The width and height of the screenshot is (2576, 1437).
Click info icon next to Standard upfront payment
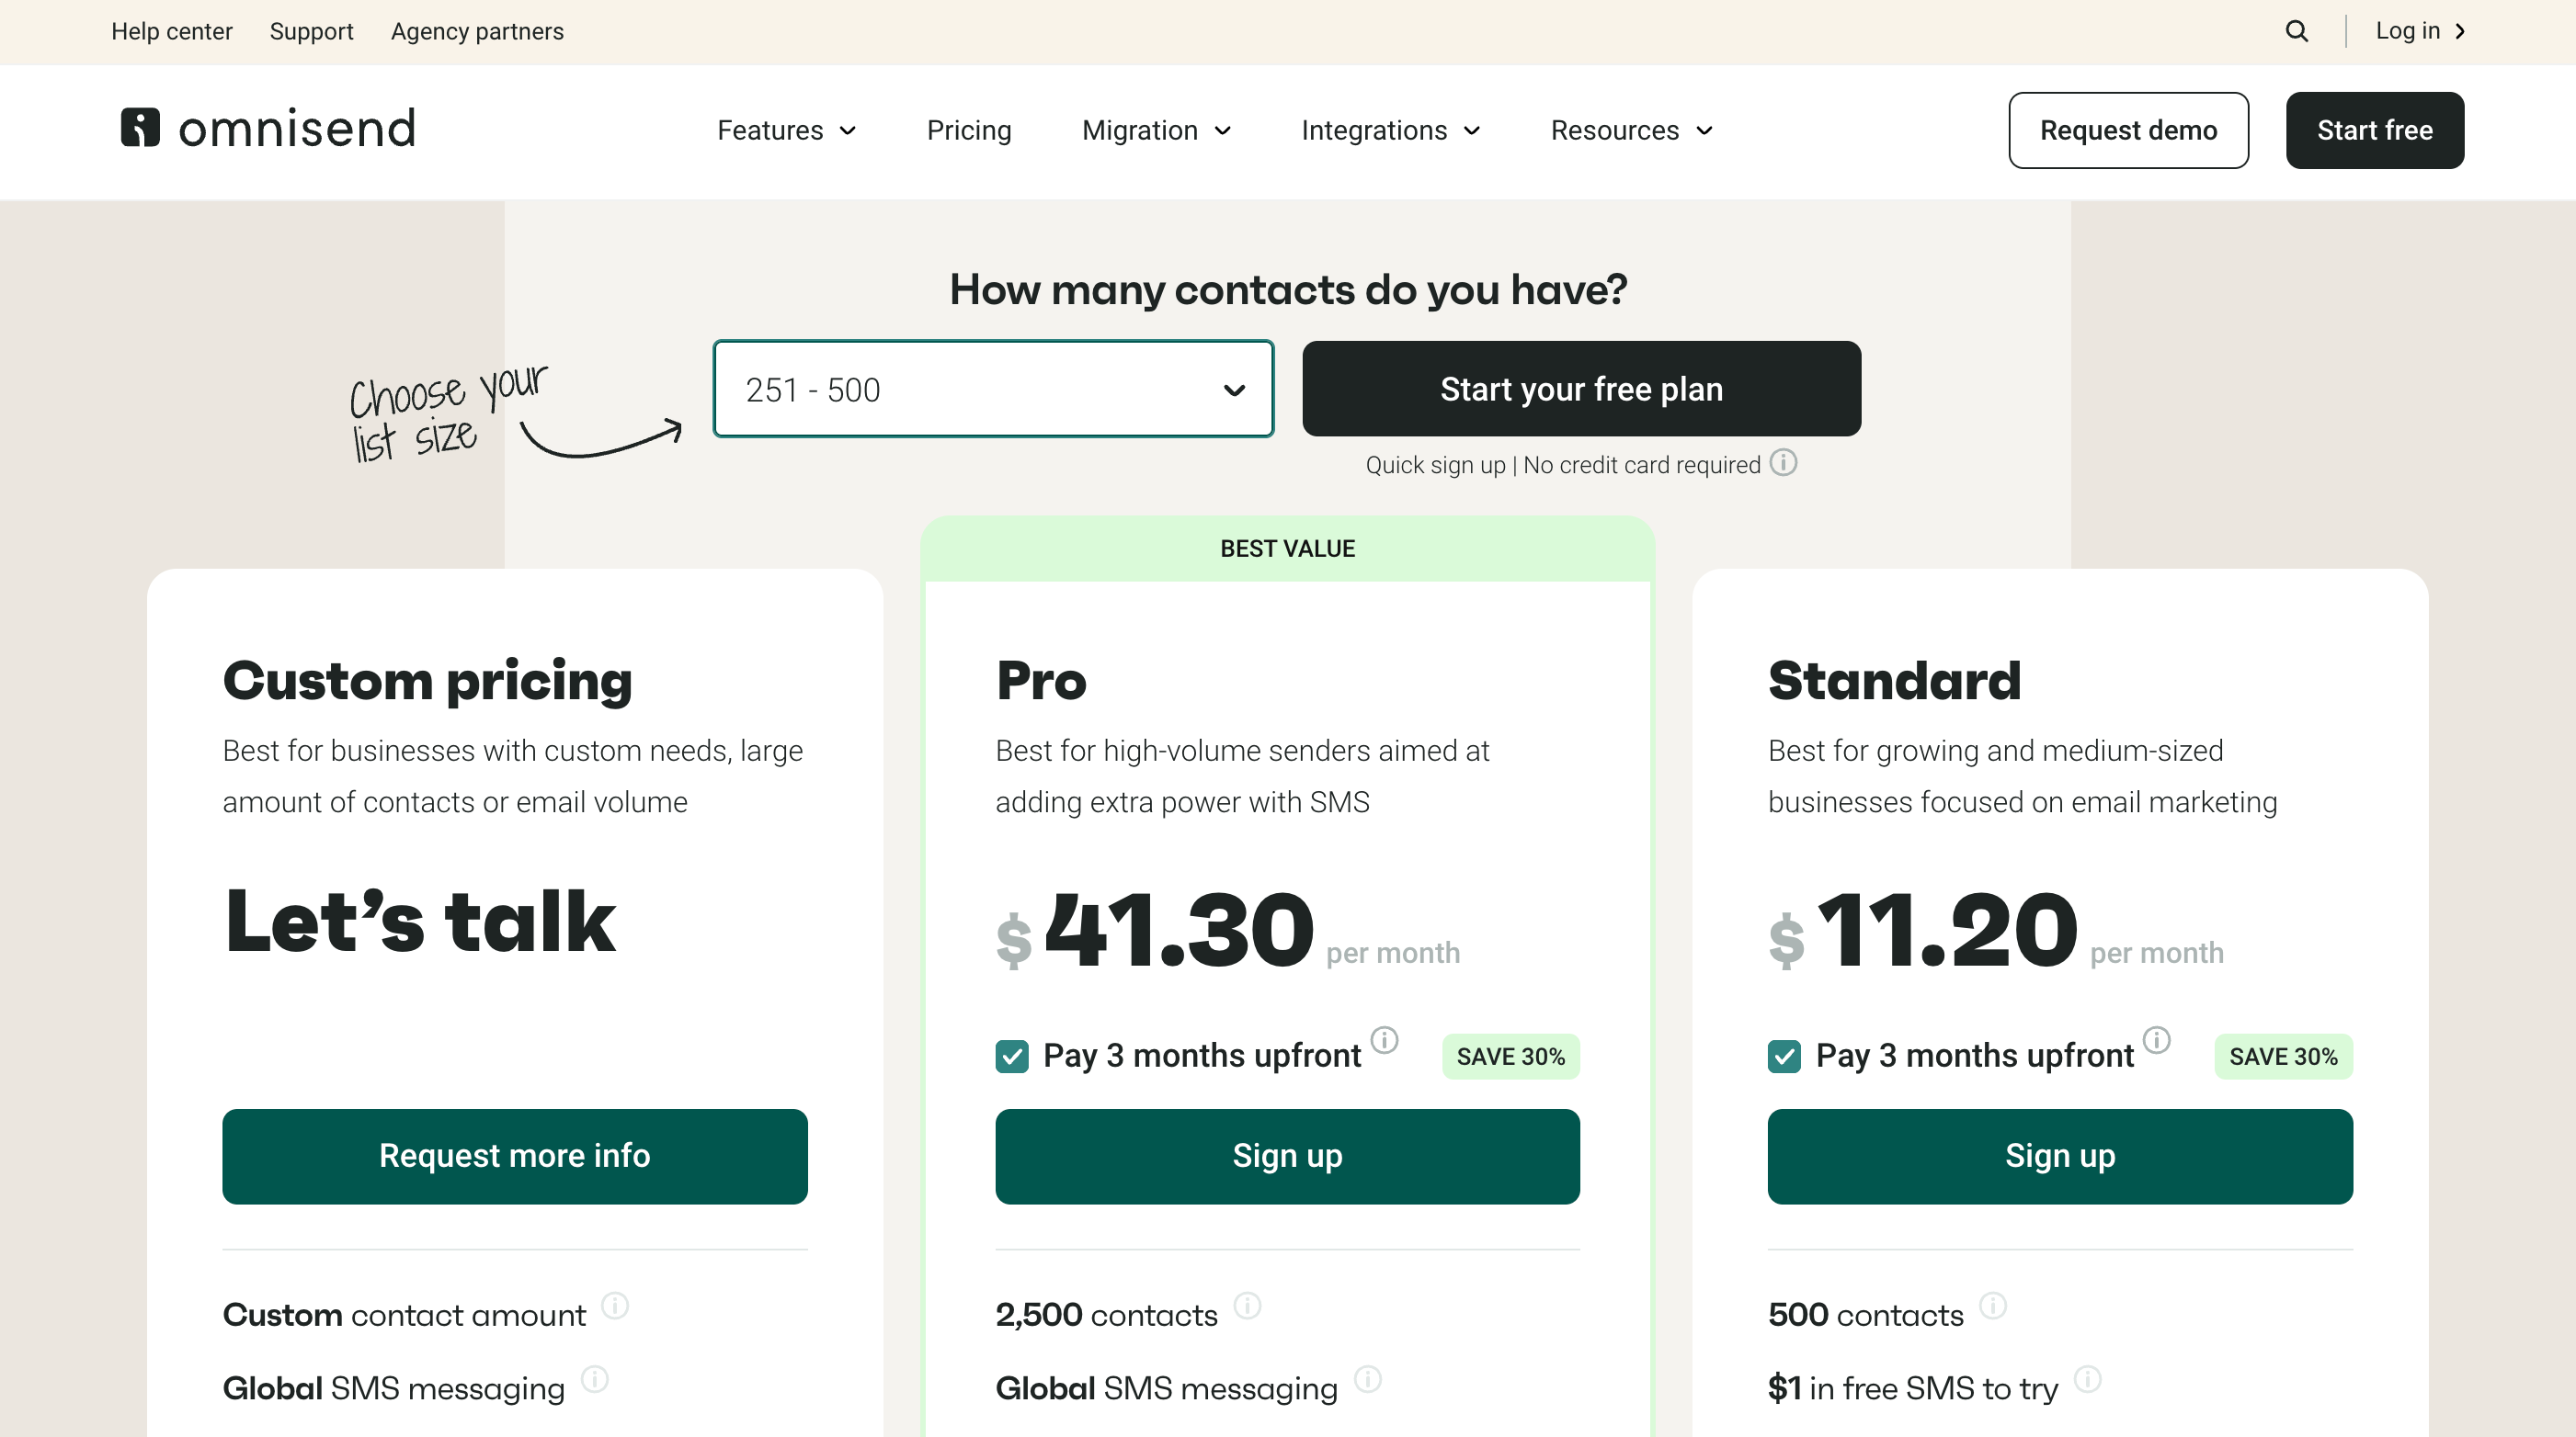(2157, 1040)
